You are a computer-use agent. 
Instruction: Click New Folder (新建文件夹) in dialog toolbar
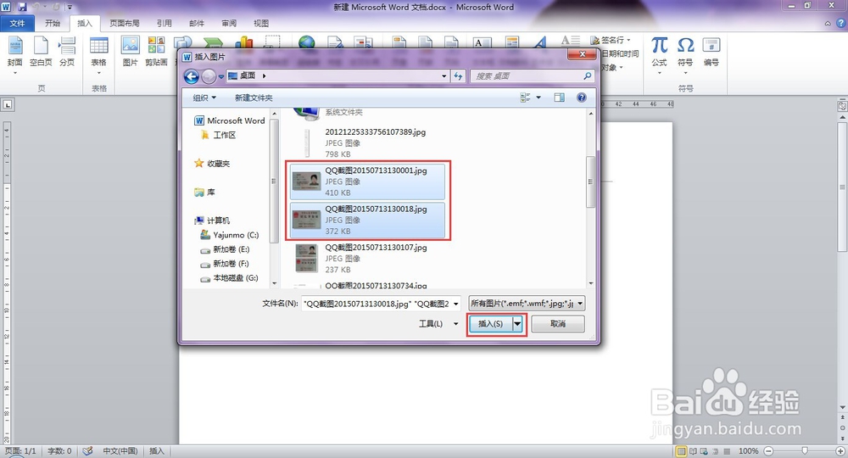[x=254, y=98]
